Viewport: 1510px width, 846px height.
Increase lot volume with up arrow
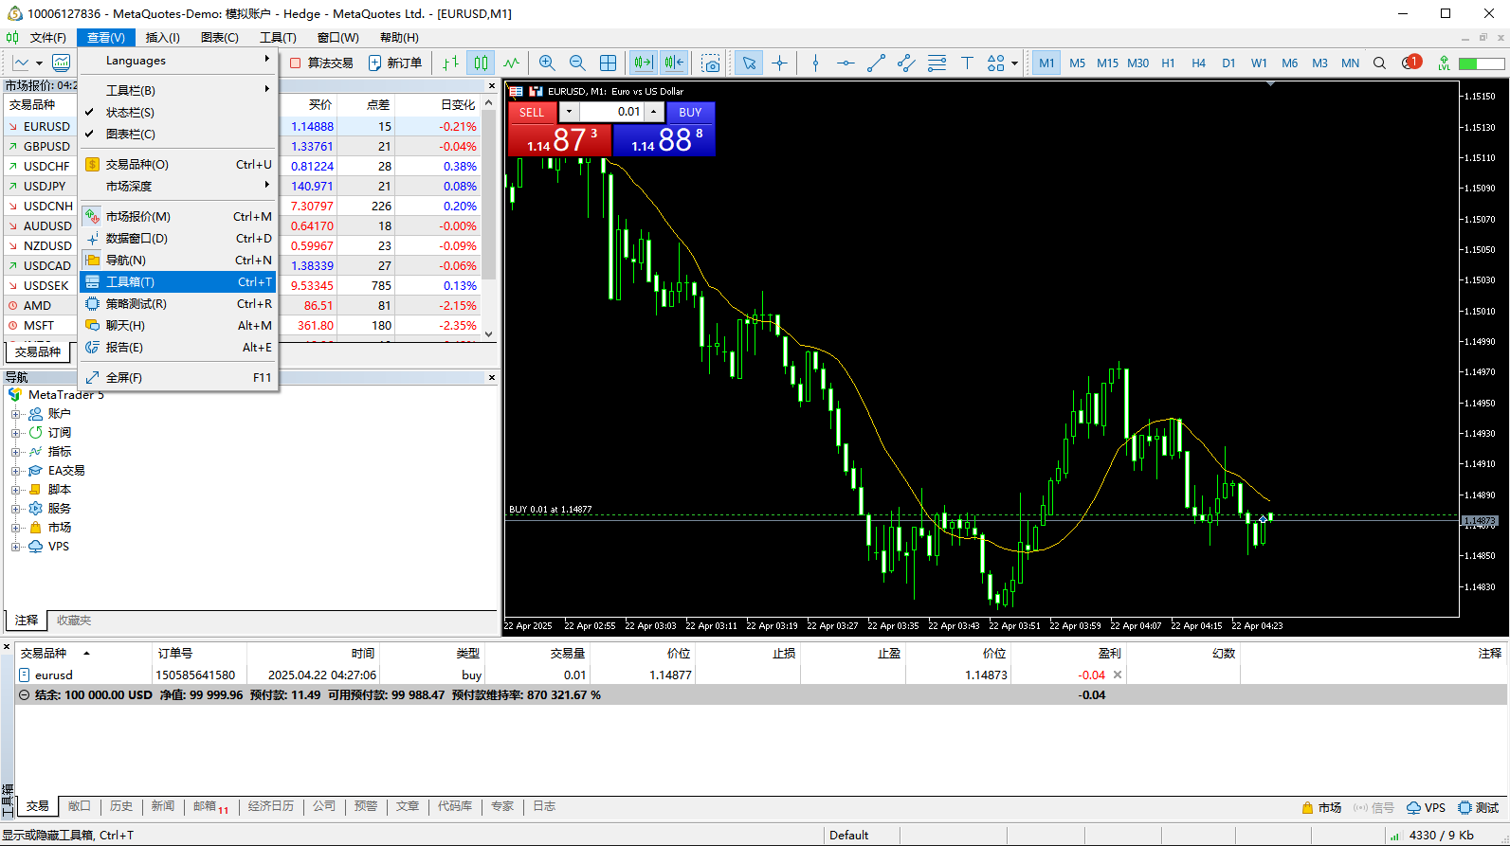tap(653, 112)
